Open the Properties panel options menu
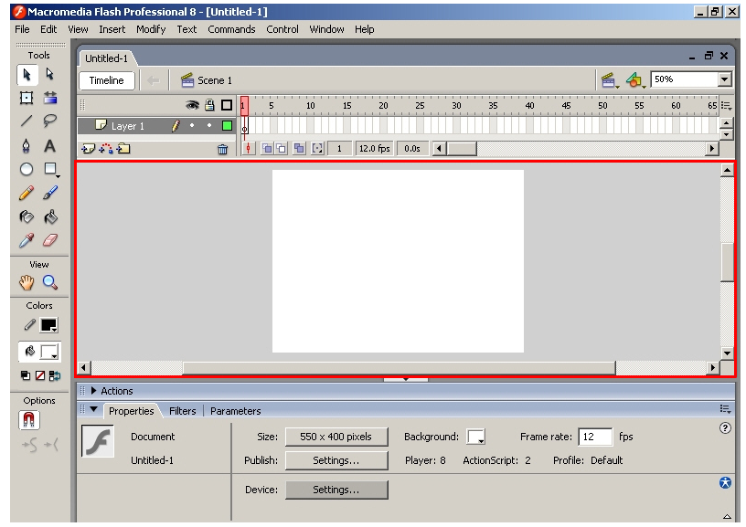The width and height of the screenshot is (746, 527). pos(725,408)
